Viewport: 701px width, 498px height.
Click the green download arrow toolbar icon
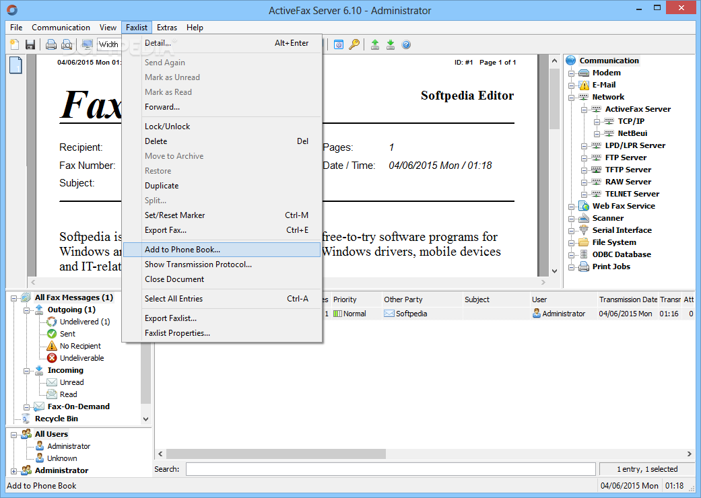pyautogui.click(x=391, y=44)
